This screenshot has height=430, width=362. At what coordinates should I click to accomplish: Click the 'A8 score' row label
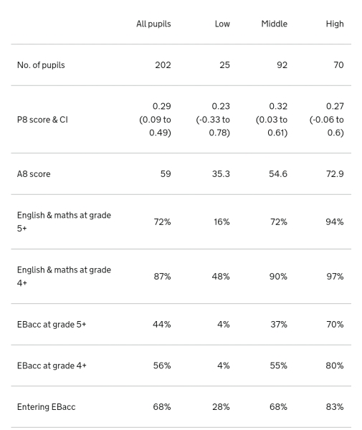(x=34, y=174)
